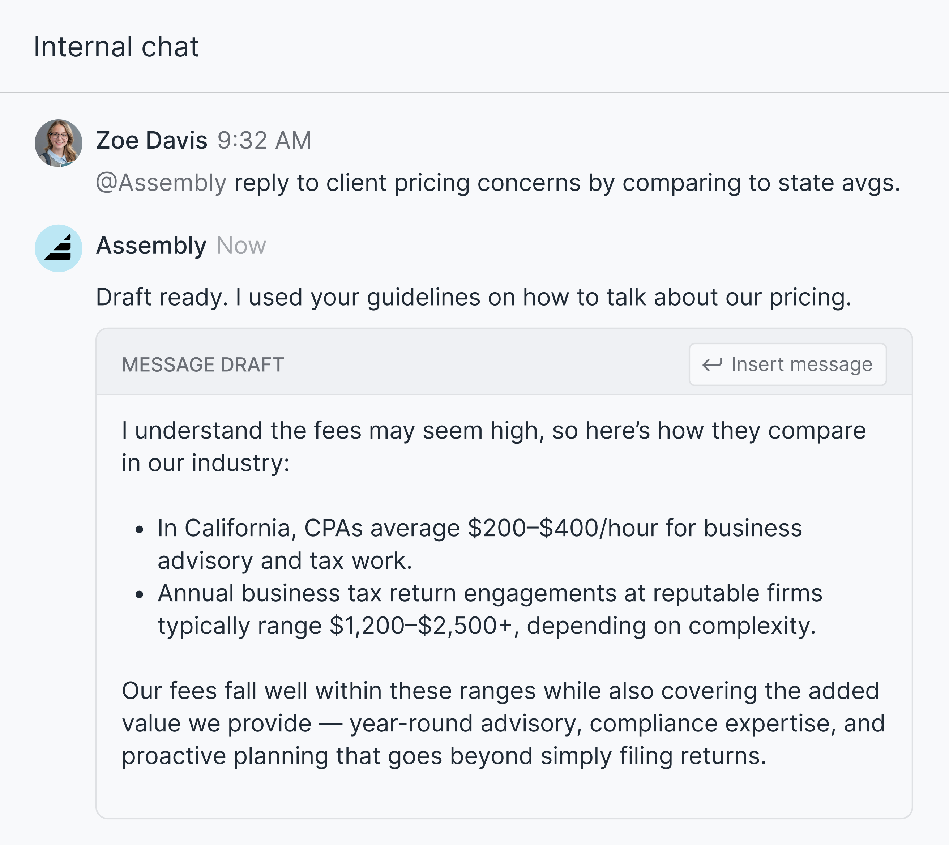
Task: Click the Internal chat heading
Action: point(116,47)
